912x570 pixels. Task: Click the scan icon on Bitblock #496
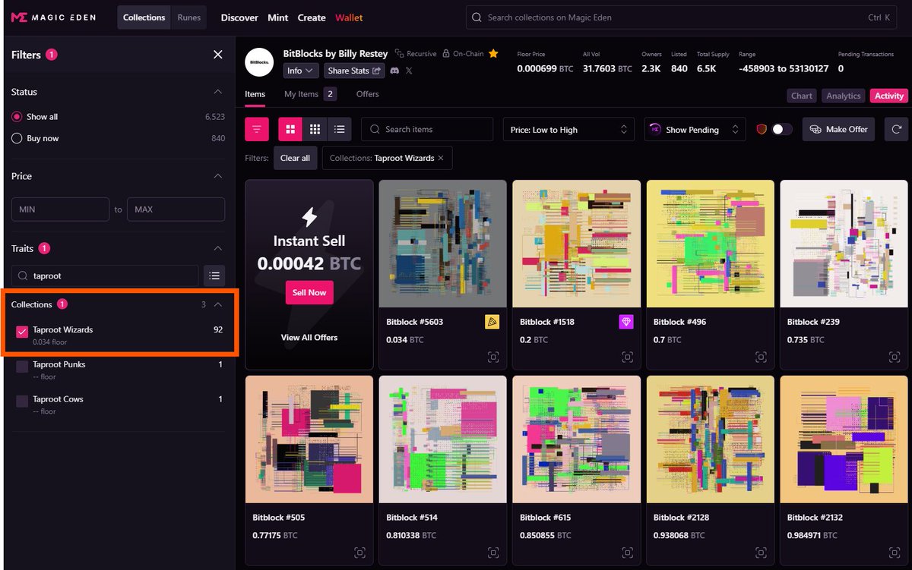pos(761,357)
